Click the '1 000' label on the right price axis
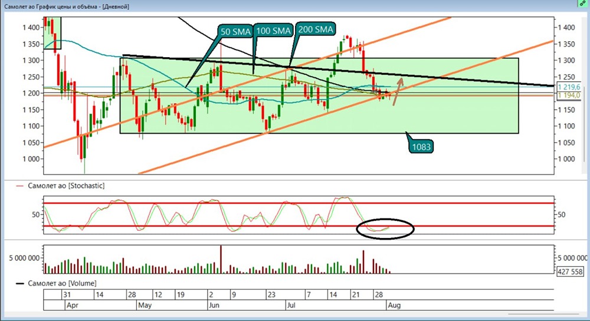Screen dimensions: 590x321 (x=566, y=159)
